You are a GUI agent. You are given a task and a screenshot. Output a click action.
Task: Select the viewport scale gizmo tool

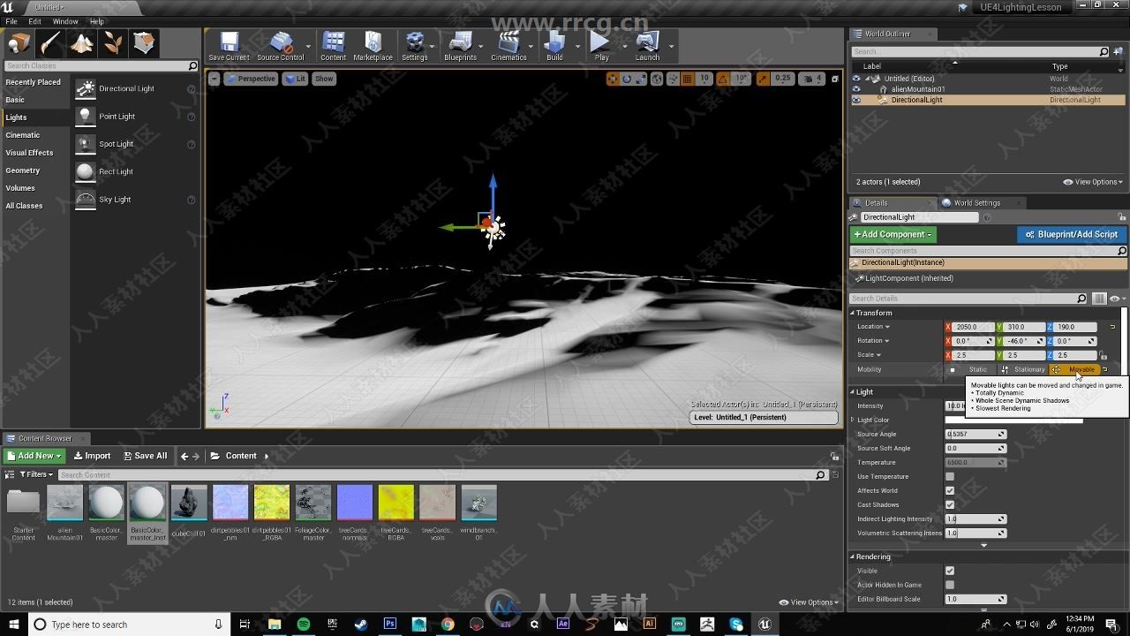[x=641, y=79]
